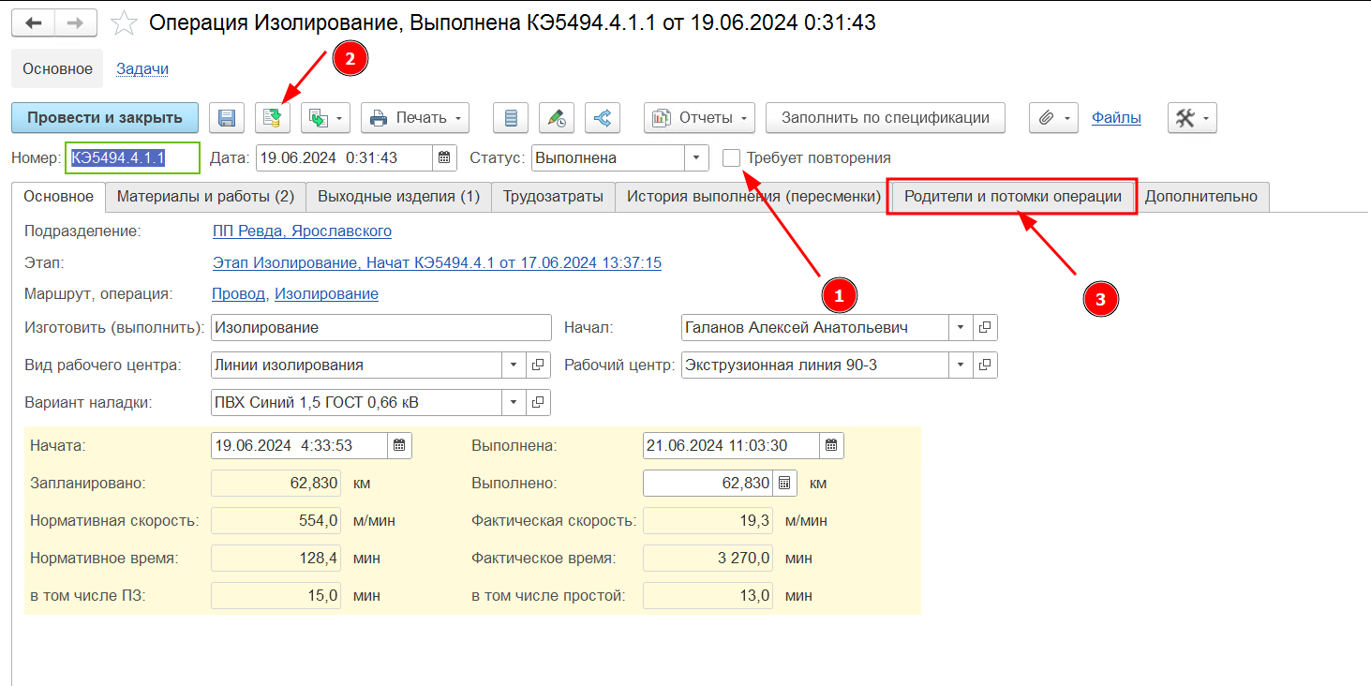The image size is (1371, 686).
Task: Open the paperclip attachments menu
Action: (1053, 118)
